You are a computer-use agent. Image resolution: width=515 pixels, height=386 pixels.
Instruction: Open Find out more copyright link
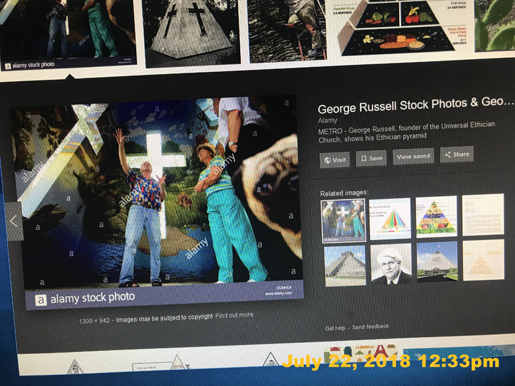point(234,315)
